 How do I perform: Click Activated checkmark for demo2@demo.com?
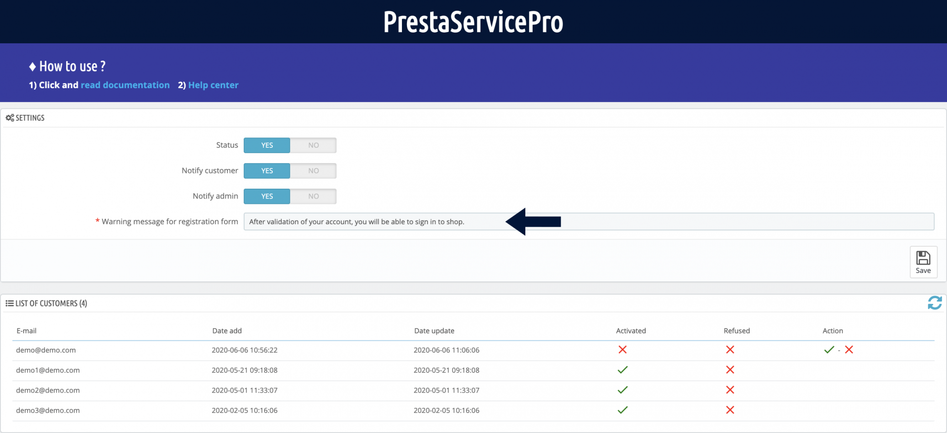pyautogui.click(x=622, y=390)
